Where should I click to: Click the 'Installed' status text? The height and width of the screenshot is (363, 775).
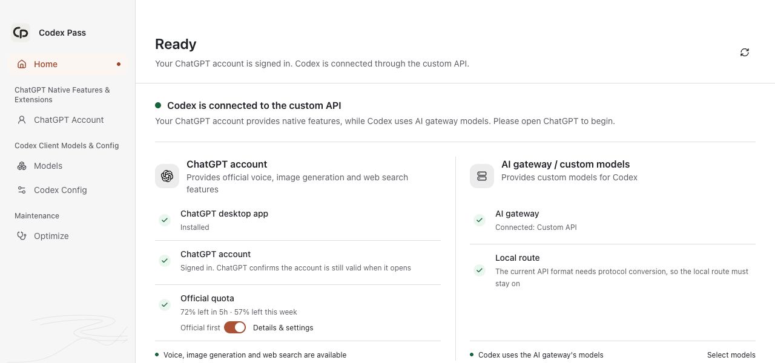(x=195, y=227)
